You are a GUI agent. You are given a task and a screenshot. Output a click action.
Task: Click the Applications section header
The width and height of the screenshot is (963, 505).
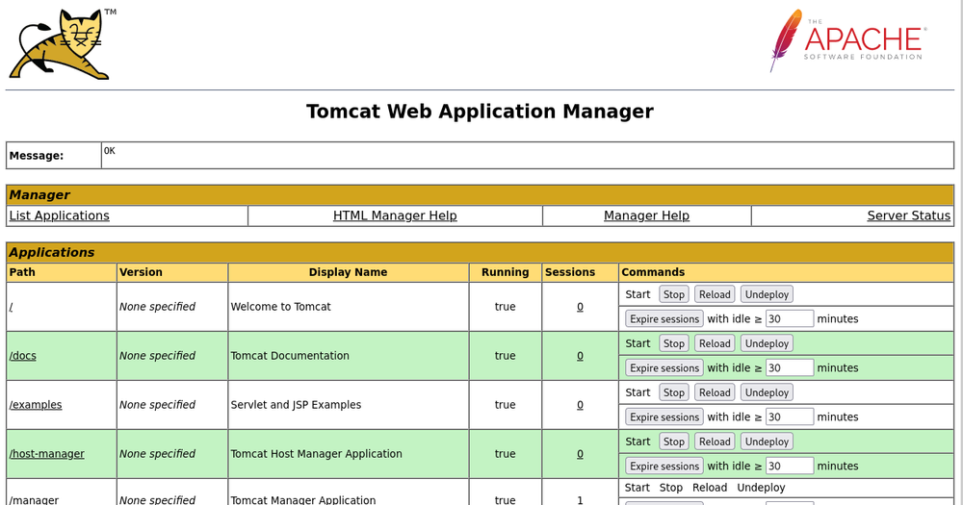click(480, 252)
